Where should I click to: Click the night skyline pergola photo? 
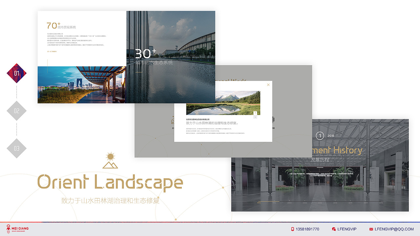click(82, 85)
